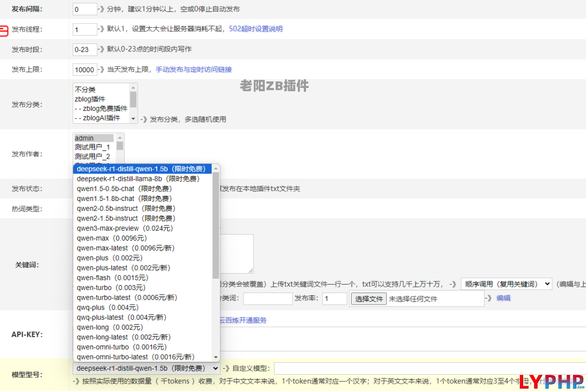Pick qwen-max（0.0096元）from the list

point(143,238)
